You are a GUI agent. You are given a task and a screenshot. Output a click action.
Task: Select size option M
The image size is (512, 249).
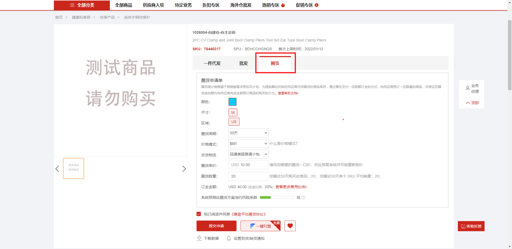coord(233,112)
